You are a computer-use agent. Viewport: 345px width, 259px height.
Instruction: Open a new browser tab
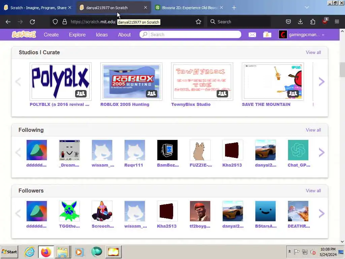pyautogui.click(x=234, y=8)
